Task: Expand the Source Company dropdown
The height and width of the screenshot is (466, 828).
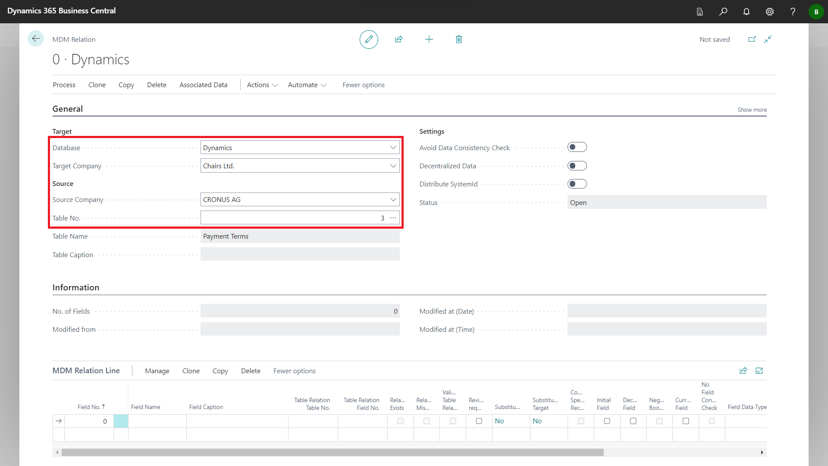Action: tap(393, 199)
